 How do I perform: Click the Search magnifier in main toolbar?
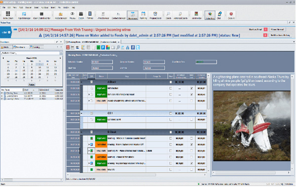pos(168,15)
